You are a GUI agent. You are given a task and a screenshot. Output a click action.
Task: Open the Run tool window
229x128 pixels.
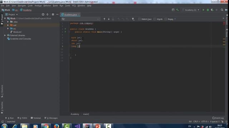(x=10, y=118)
